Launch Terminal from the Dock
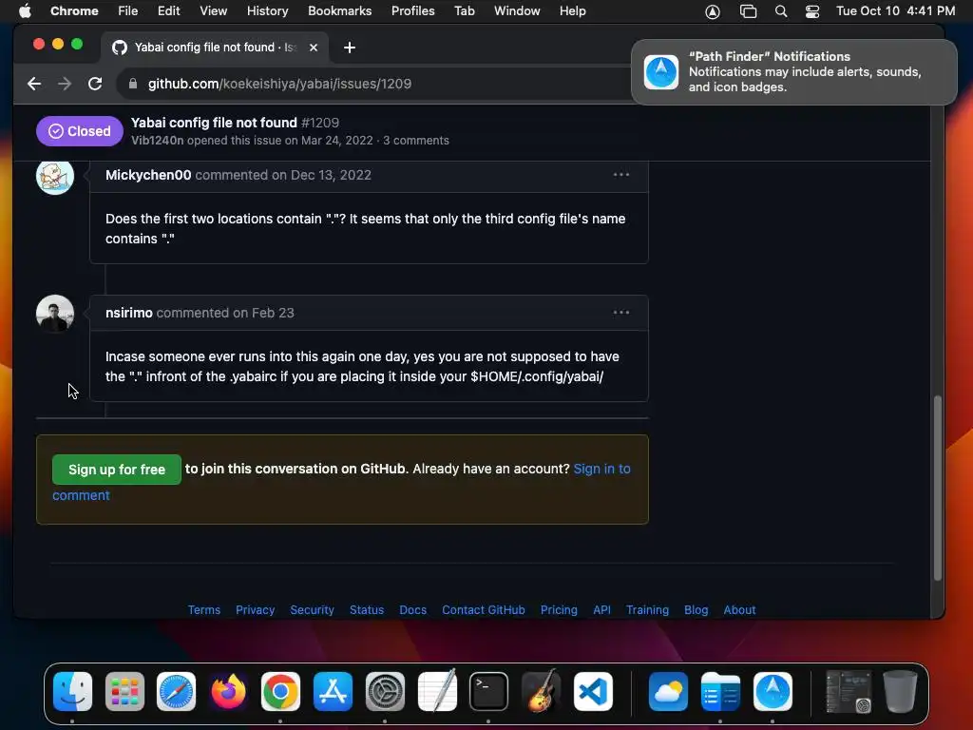Image resolution: width=973 pixels, height=730 pixels. point(488,691)
